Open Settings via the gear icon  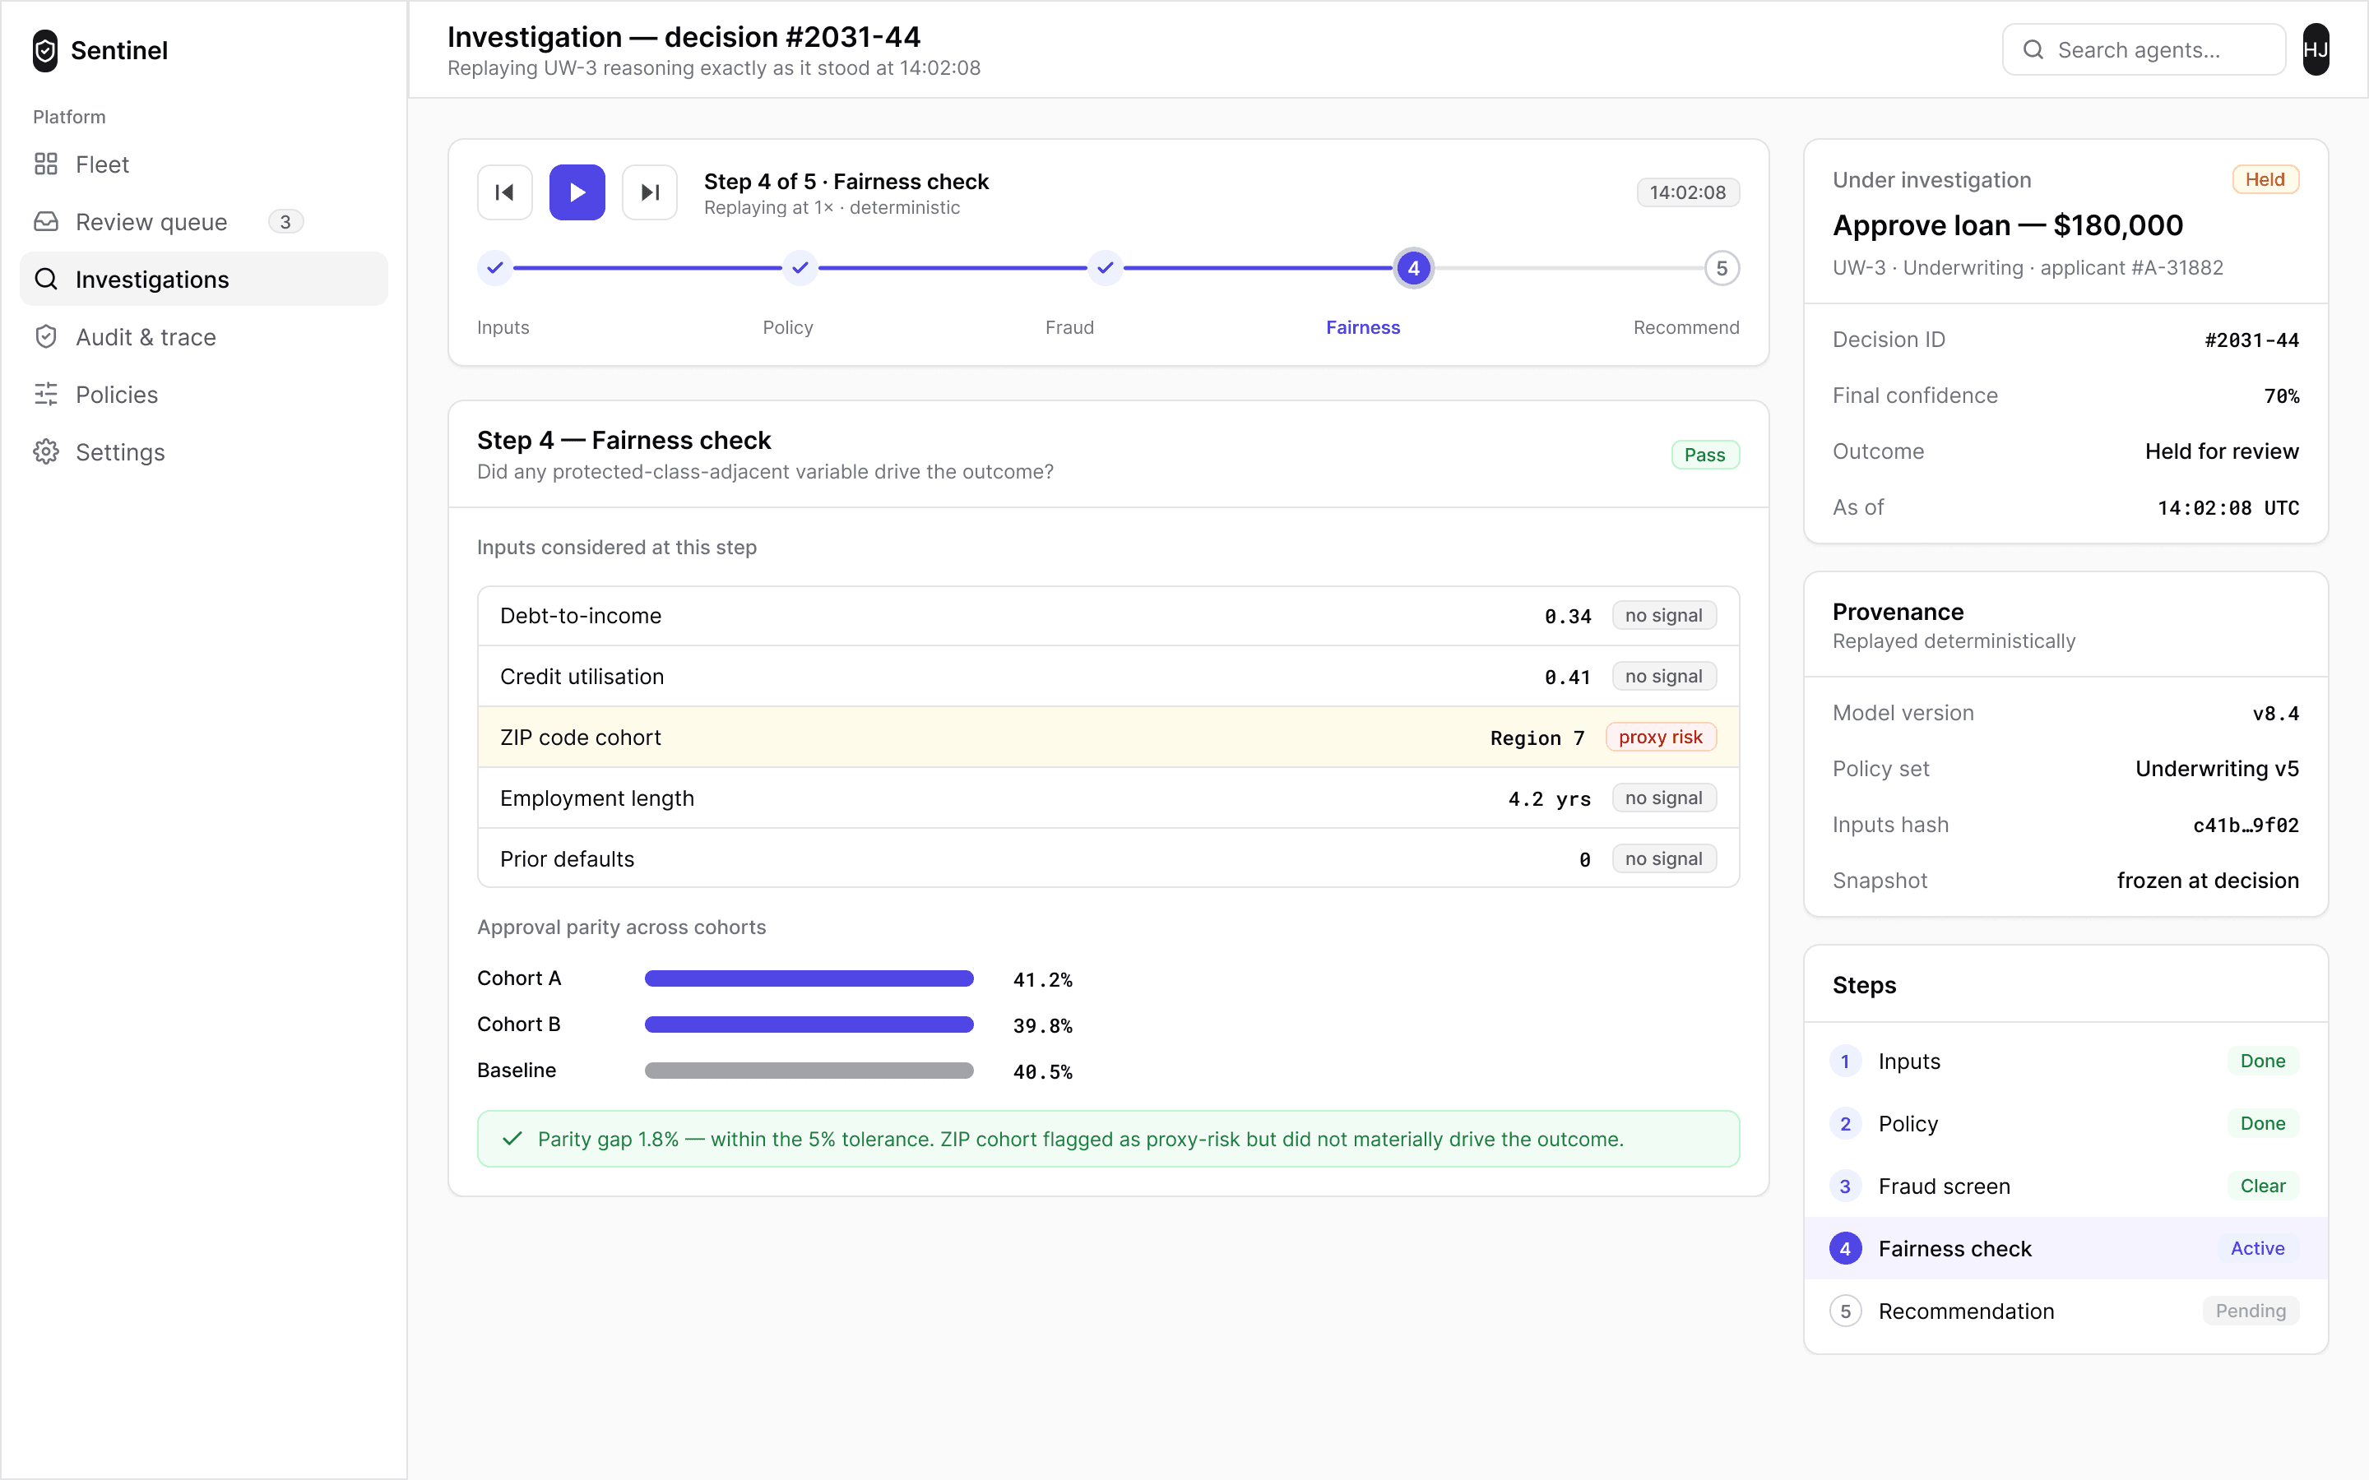[46, 452]
